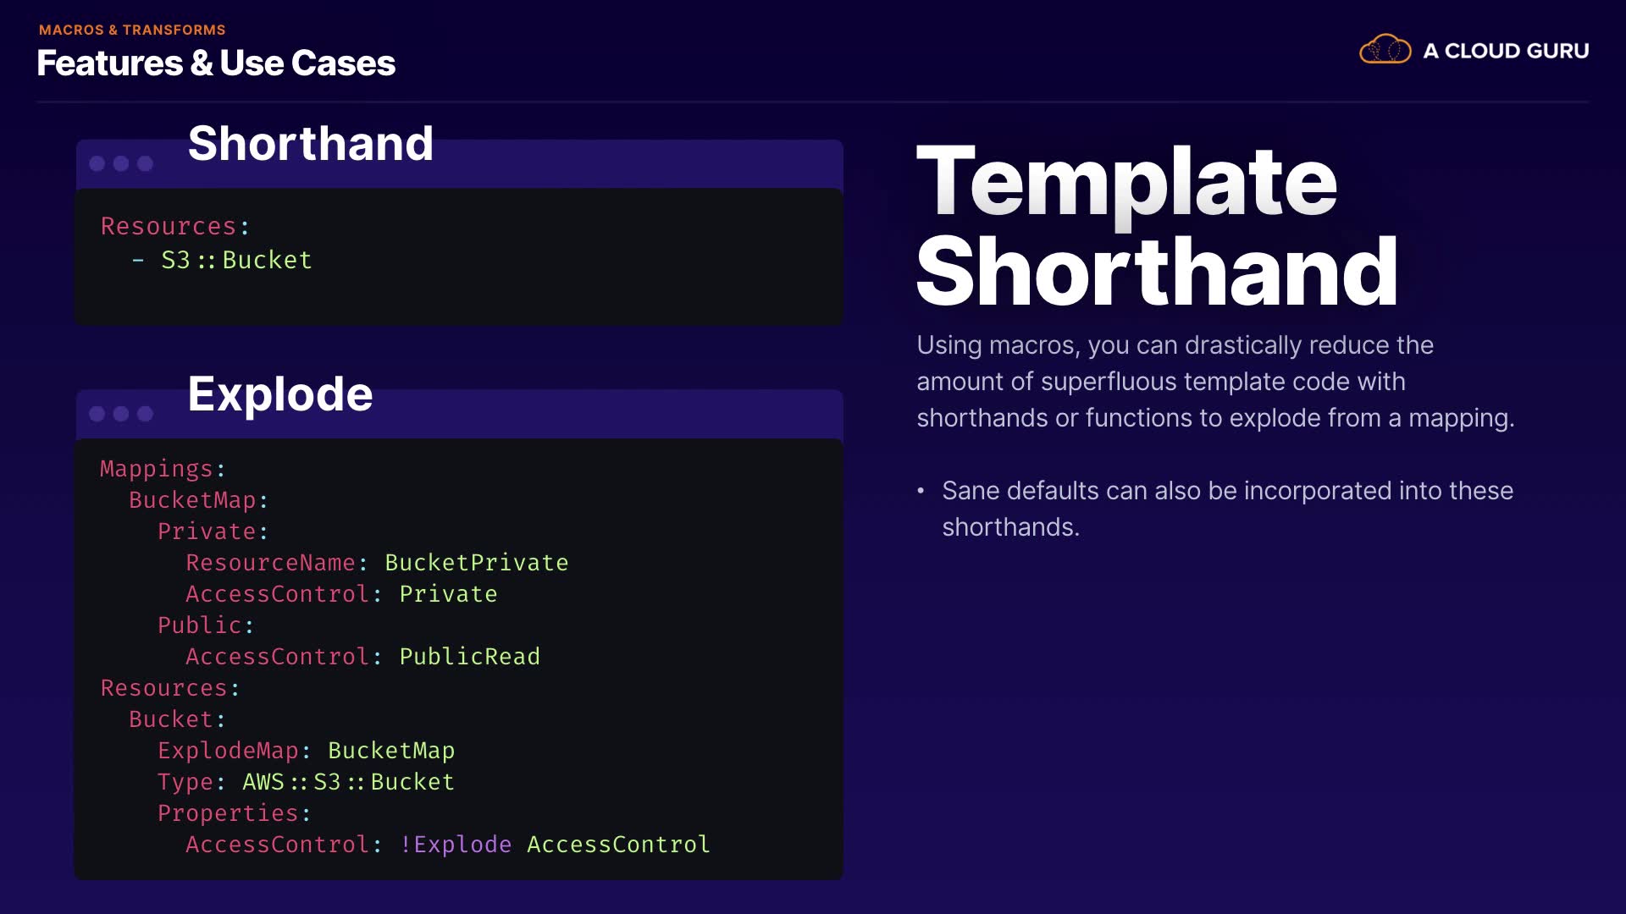Click the "!Explode" tag in the code
Screen dimensions: 1626x914
point(456,845)
